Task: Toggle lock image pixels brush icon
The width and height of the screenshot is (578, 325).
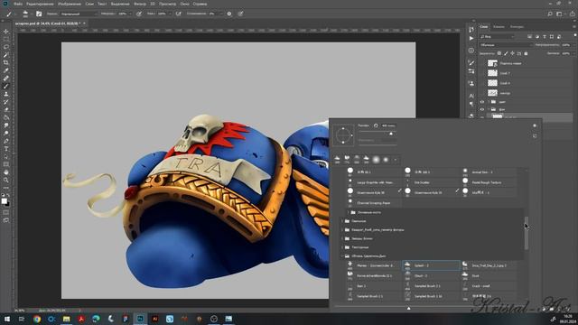Action: click(506, 53)
